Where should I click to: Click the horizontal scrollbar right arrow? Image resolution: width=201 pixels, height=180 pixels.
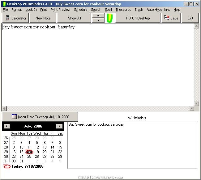[x=192, y=109]
